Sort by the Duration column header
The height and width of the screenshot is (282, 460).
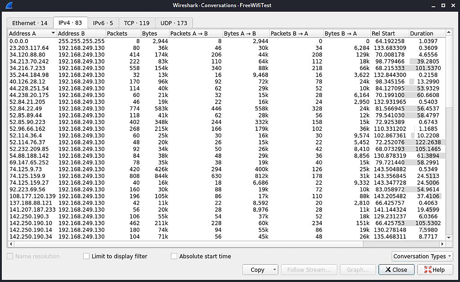pyautogui.click(x=427, y=33)
